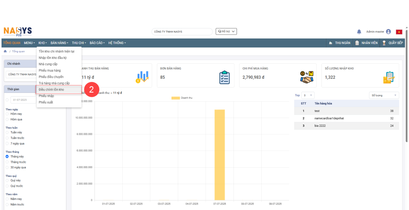The image size is (409, 210).
Task: Click the Nhân Viên staff icon
Action: click(357, 43)
